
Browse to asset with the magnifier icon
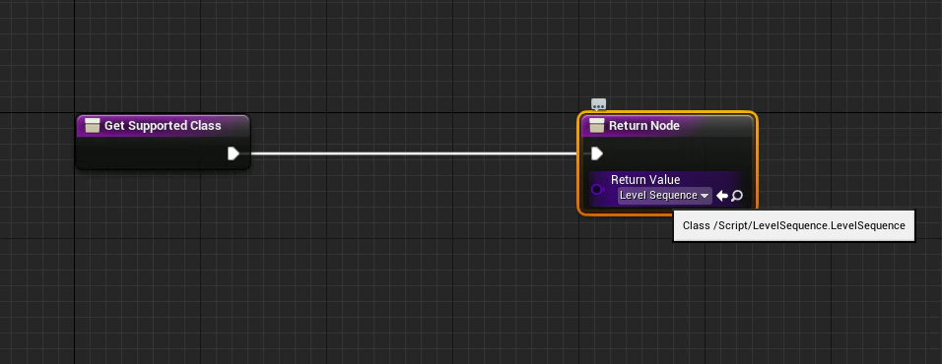737,196
